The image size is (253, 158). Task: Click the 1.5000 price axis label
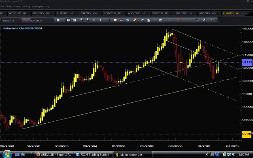pos(247,42)
